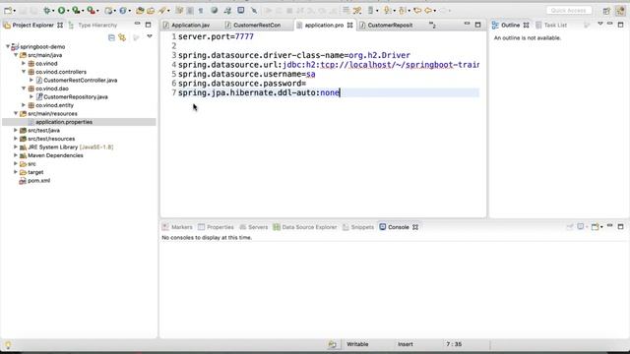This screenshot has width=630, height=354.
Task: Click the Toggle Block Selection icon
Action: coord(190,11)
